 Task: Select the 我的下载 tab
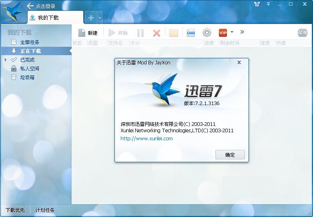tap(55, 18)
